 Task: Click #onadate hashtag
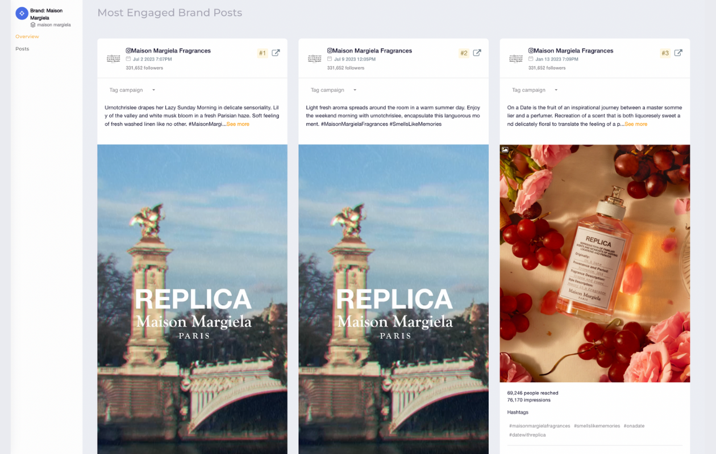tap(634, 426)
